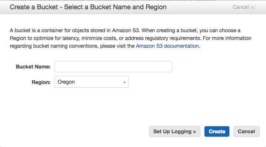Focus the Bucket Name text field
The height and width of the screenshot is (147, 266).
click(113, 67)
